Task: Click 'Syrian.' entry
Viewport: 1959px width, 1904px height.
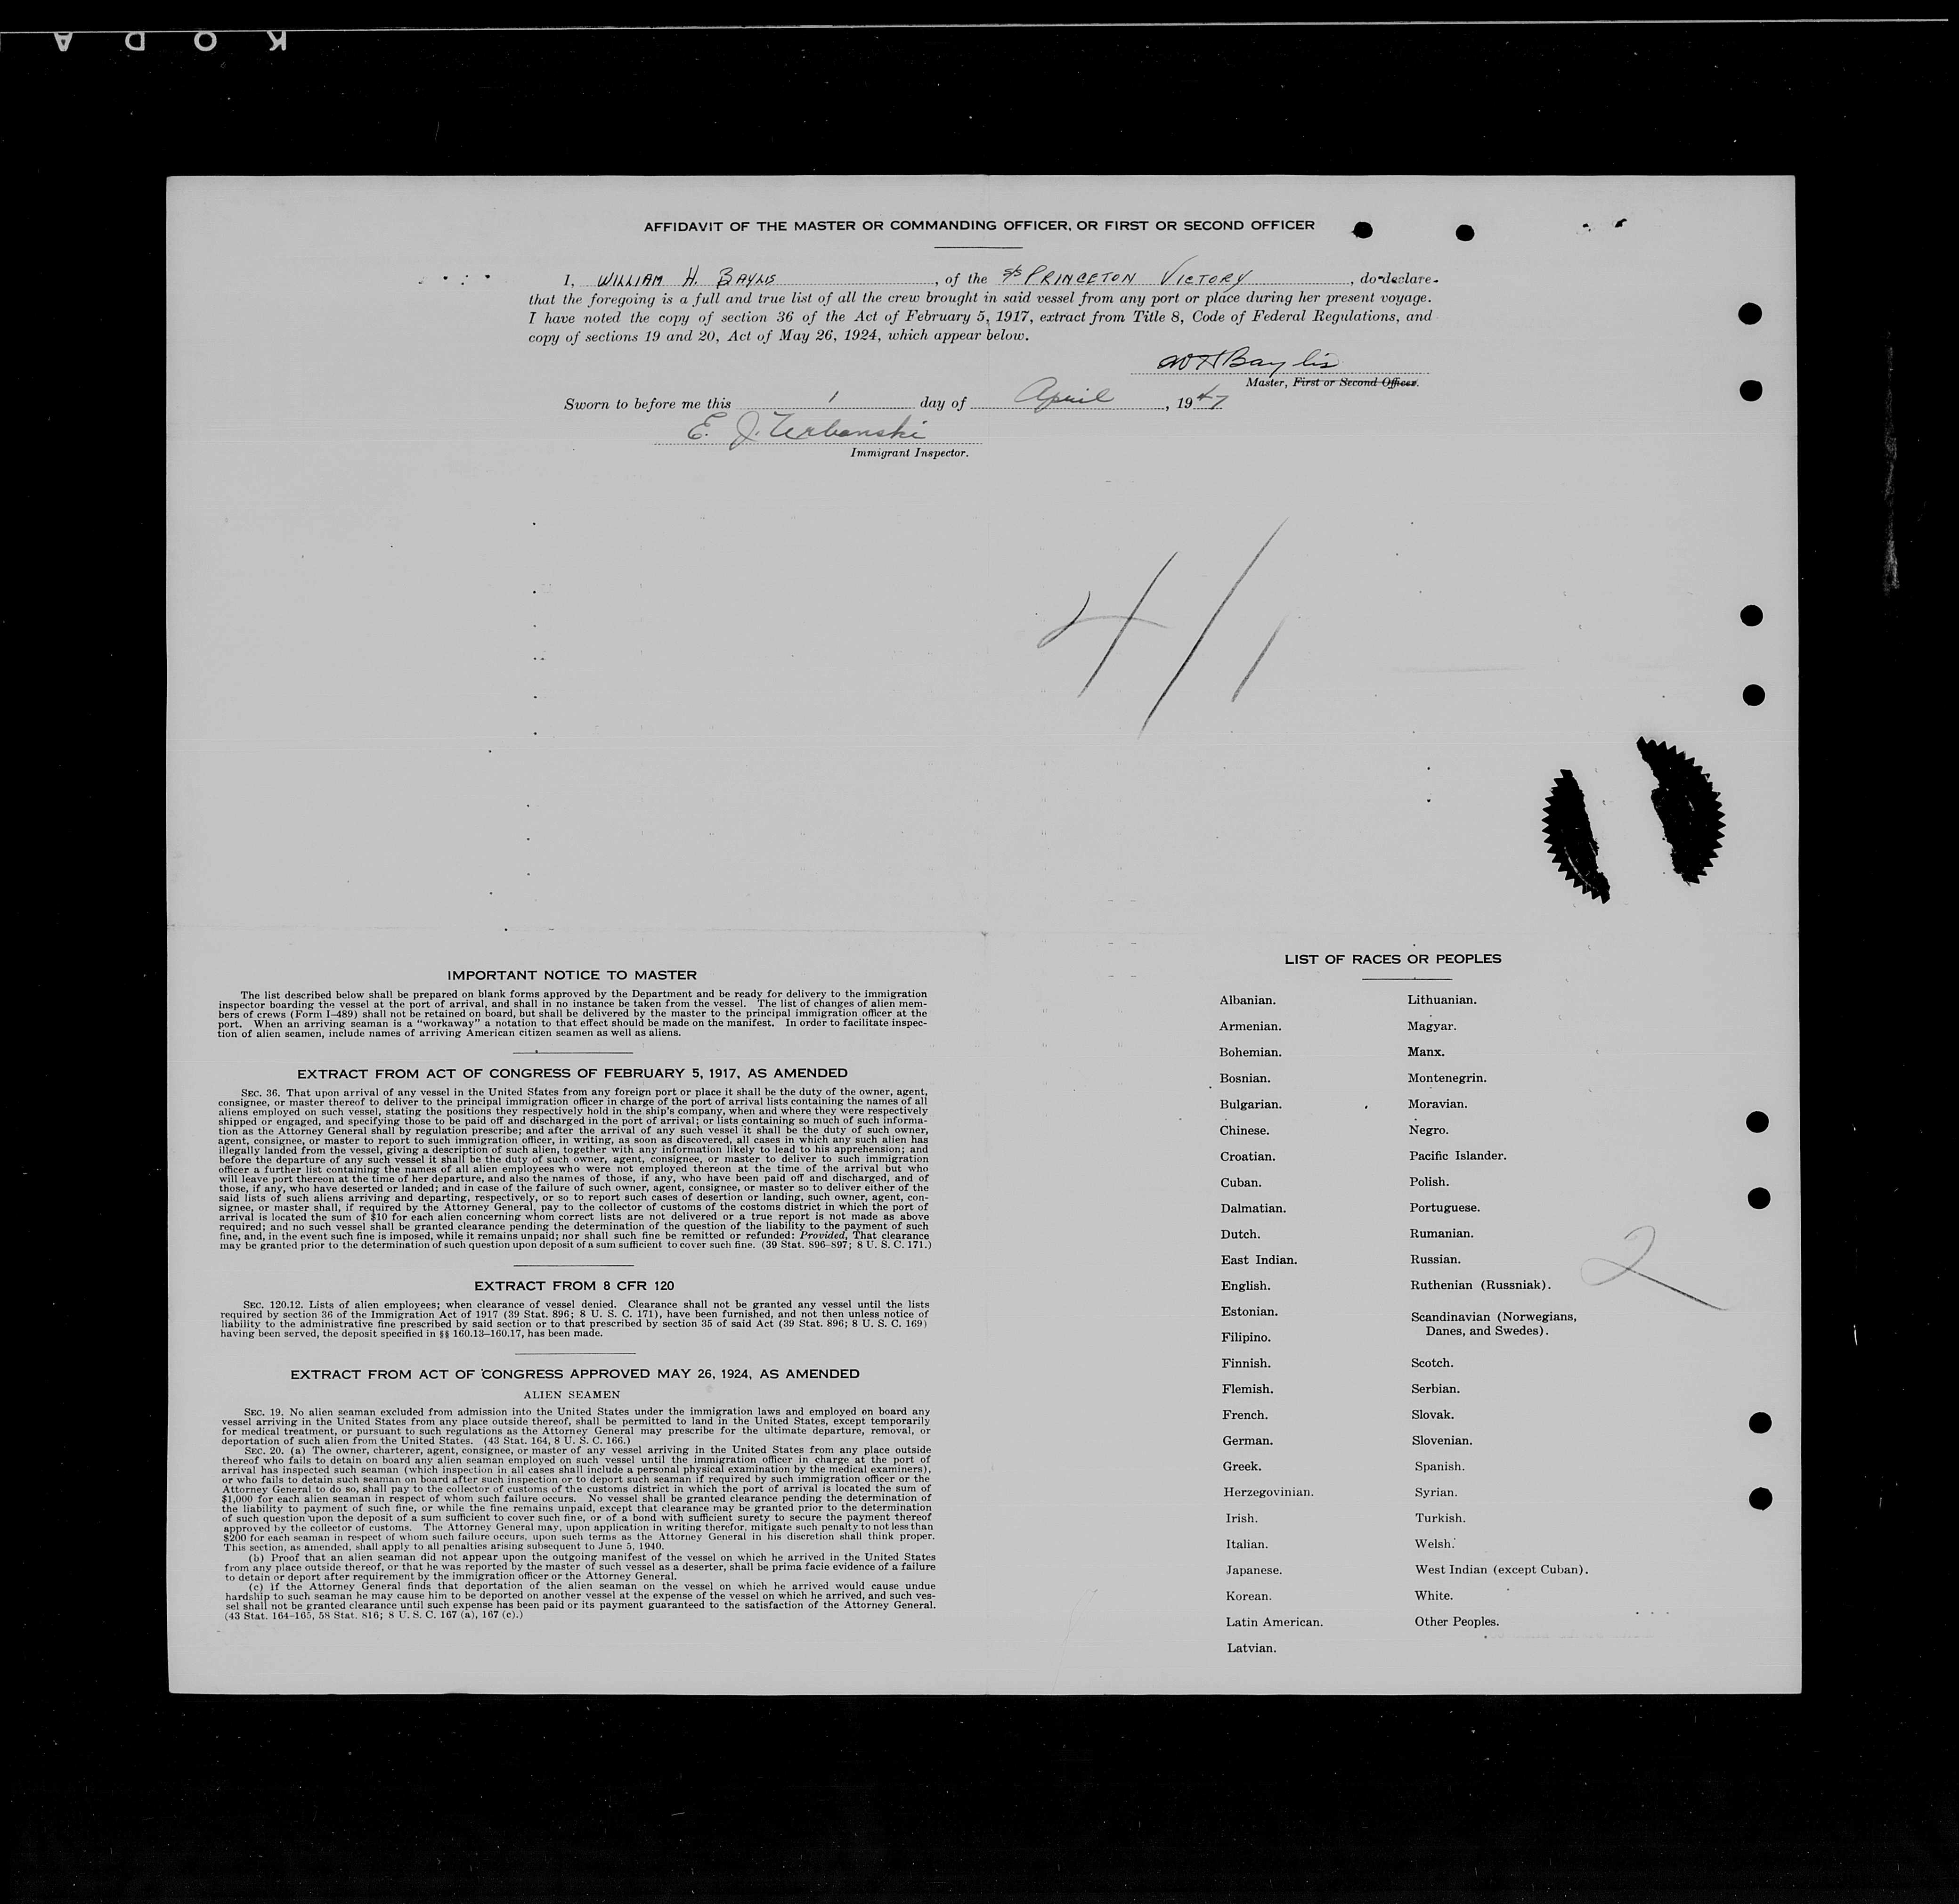Action: coord(1436,1492)
